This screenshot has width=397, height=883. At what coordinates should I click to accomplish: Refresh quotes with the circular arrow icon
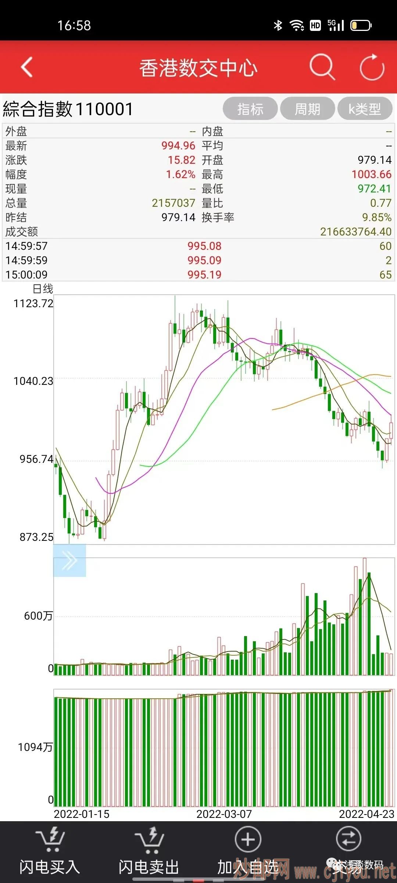pyautogui.click(x=372, y=67)
